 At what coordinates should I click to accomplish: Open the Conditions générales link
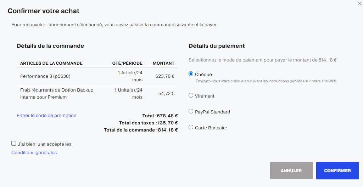coord(34,153)
